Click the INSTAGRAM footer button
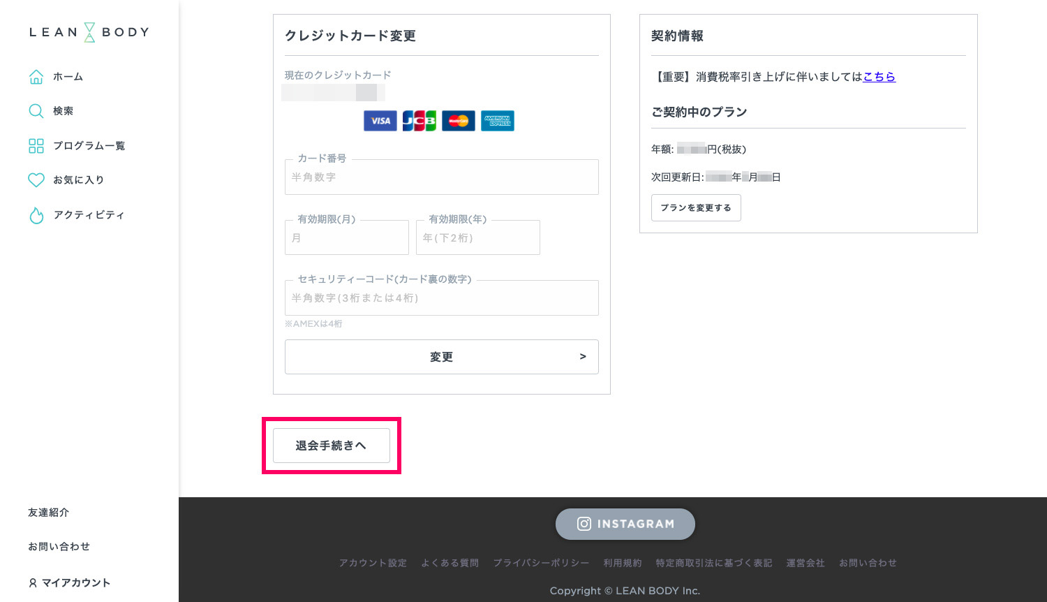This screenshot has width=1047, height=602. coord(625,524)
